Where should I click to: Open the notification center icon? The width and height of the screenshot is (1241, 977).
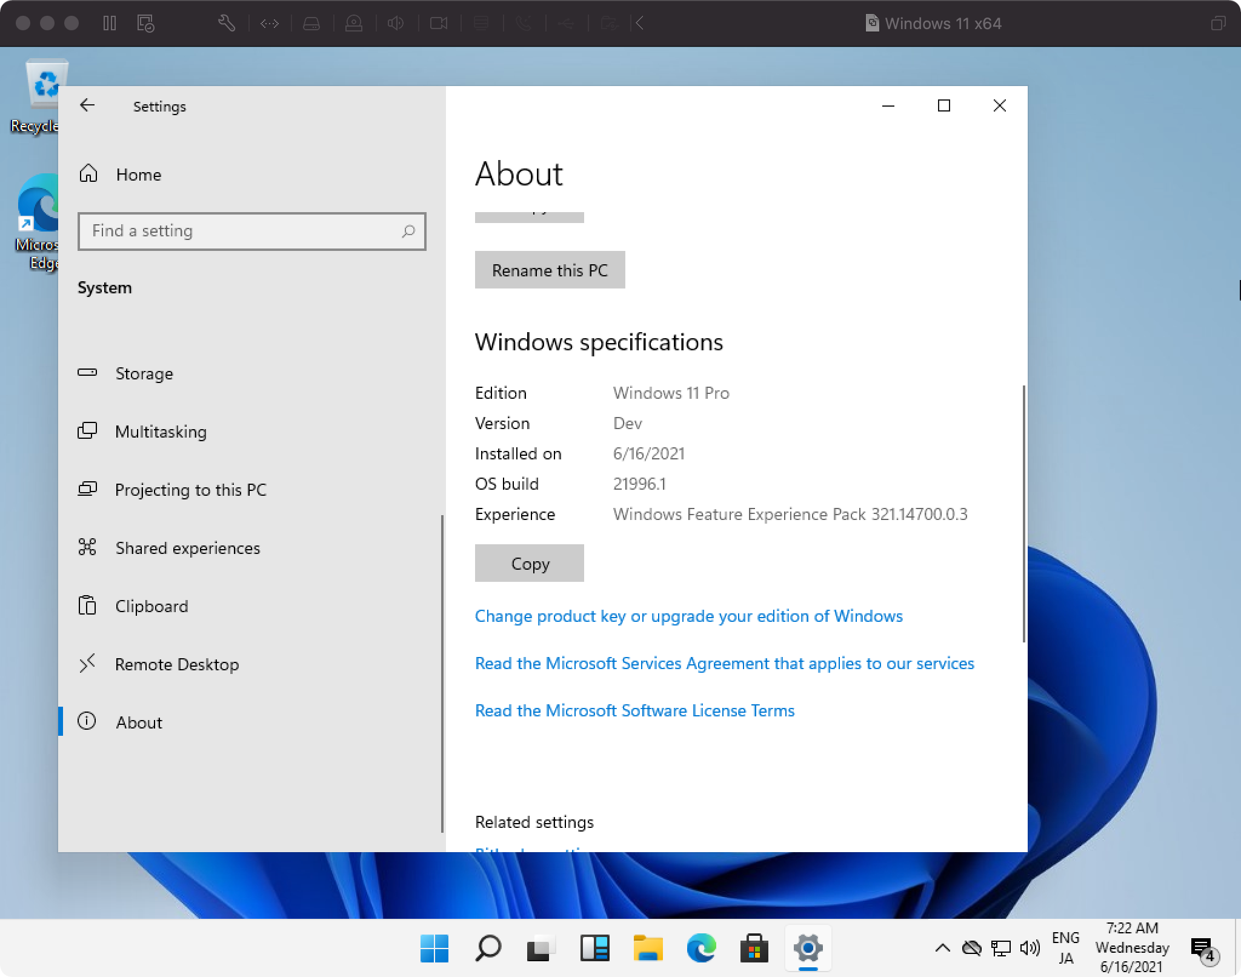click(x=1202, y=949)
